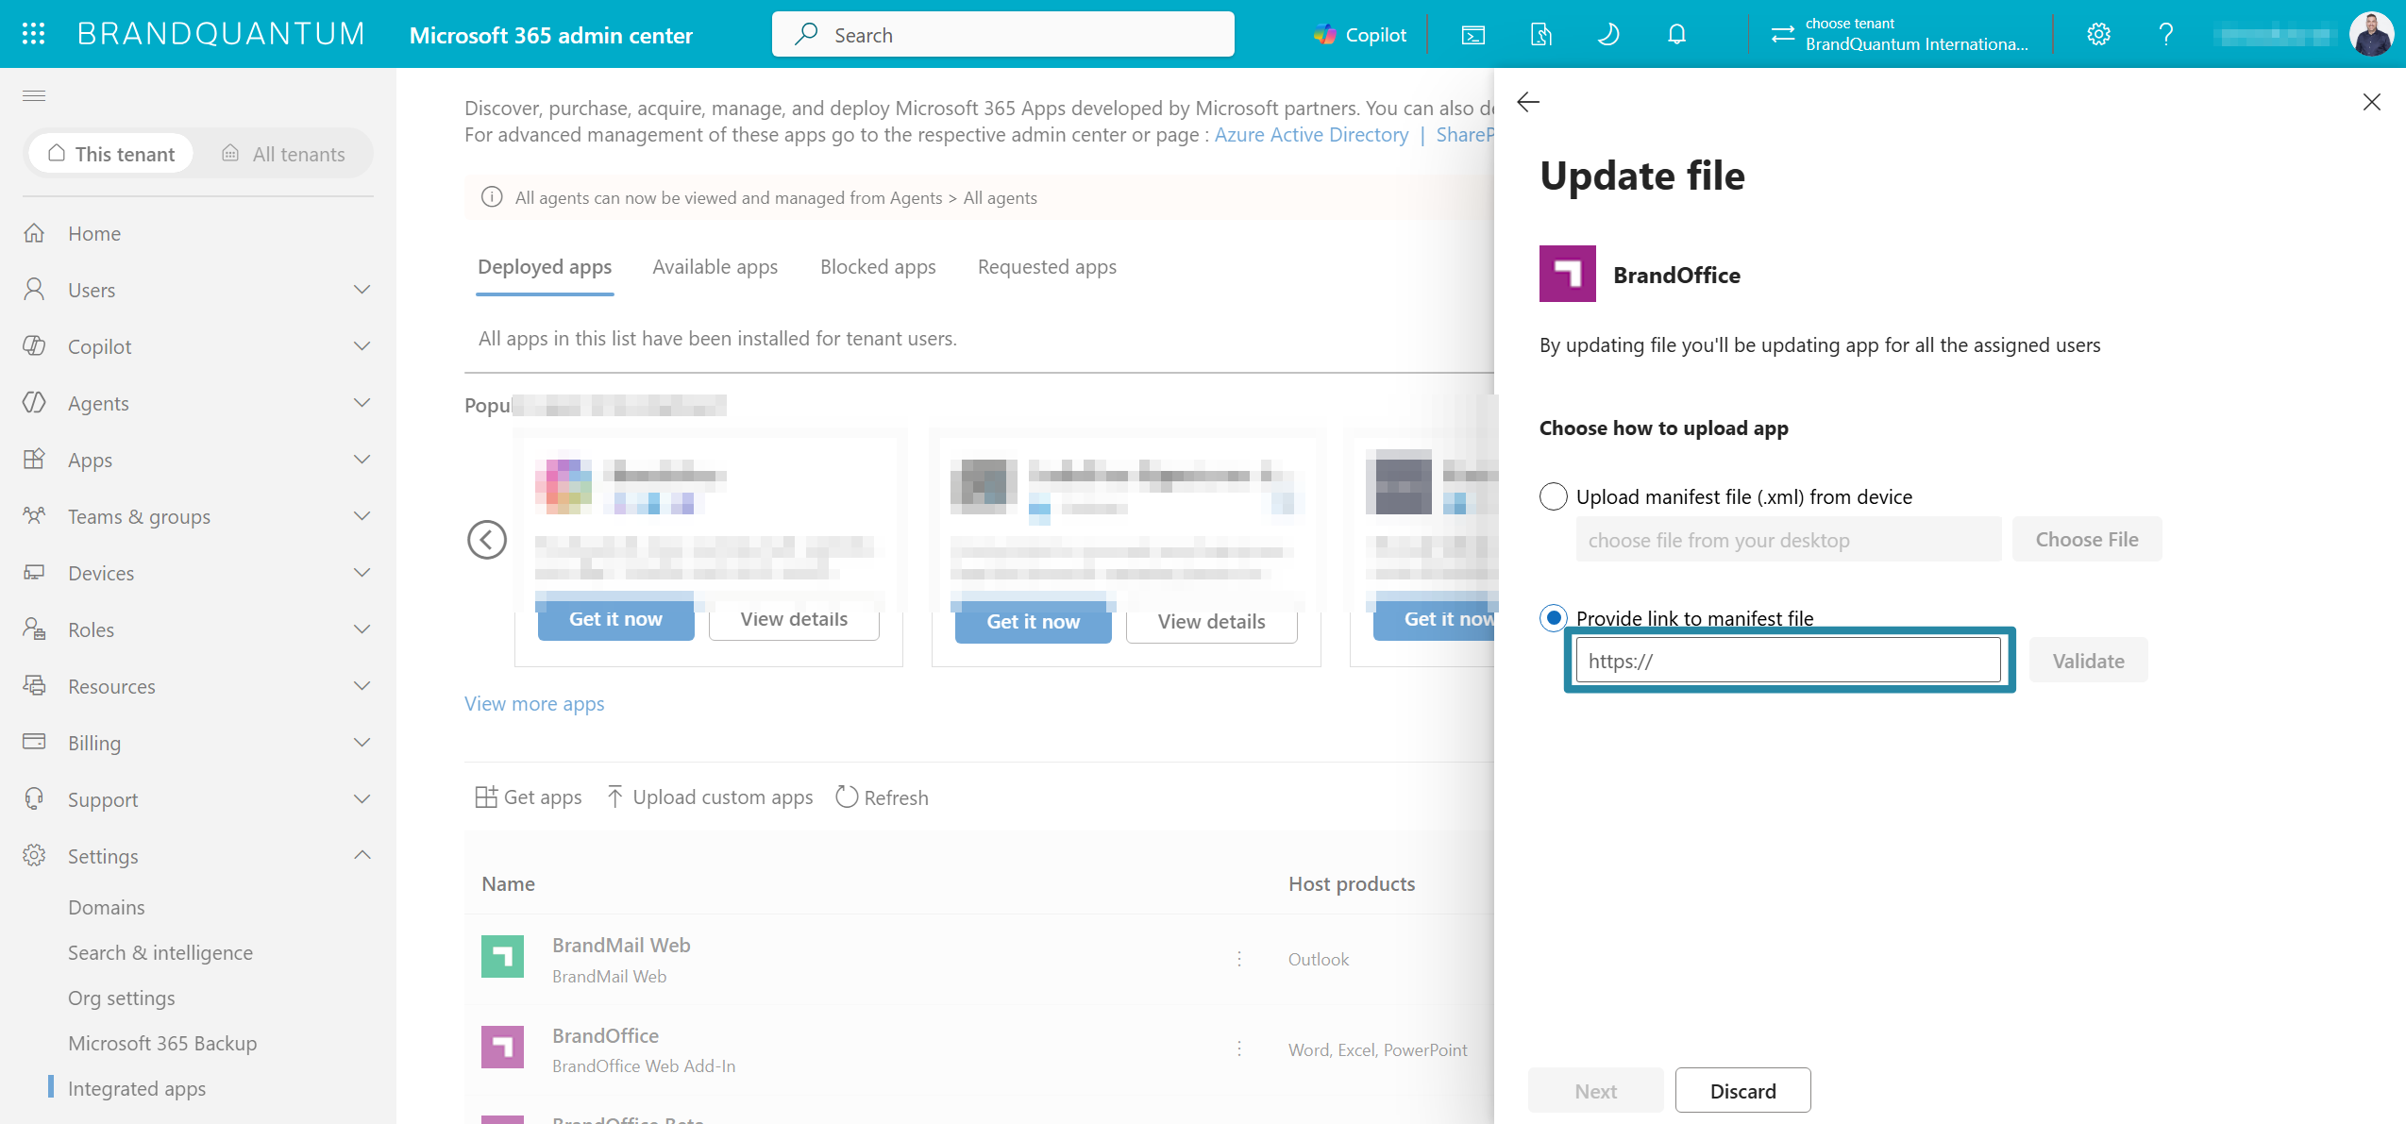
Task: Open the Azure Active Directory link
Action: click(x=1311, y=135)
